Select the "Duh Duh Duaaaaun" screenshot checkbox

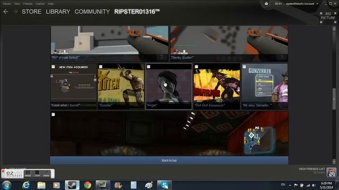coord(196,67)
